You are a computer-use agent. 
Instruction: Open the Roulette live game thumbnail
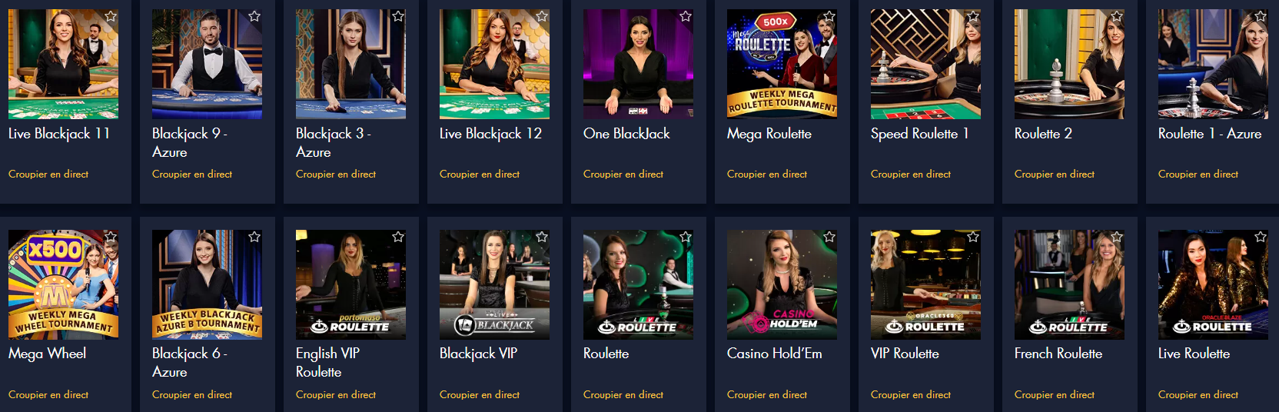(x=638, y=284)
